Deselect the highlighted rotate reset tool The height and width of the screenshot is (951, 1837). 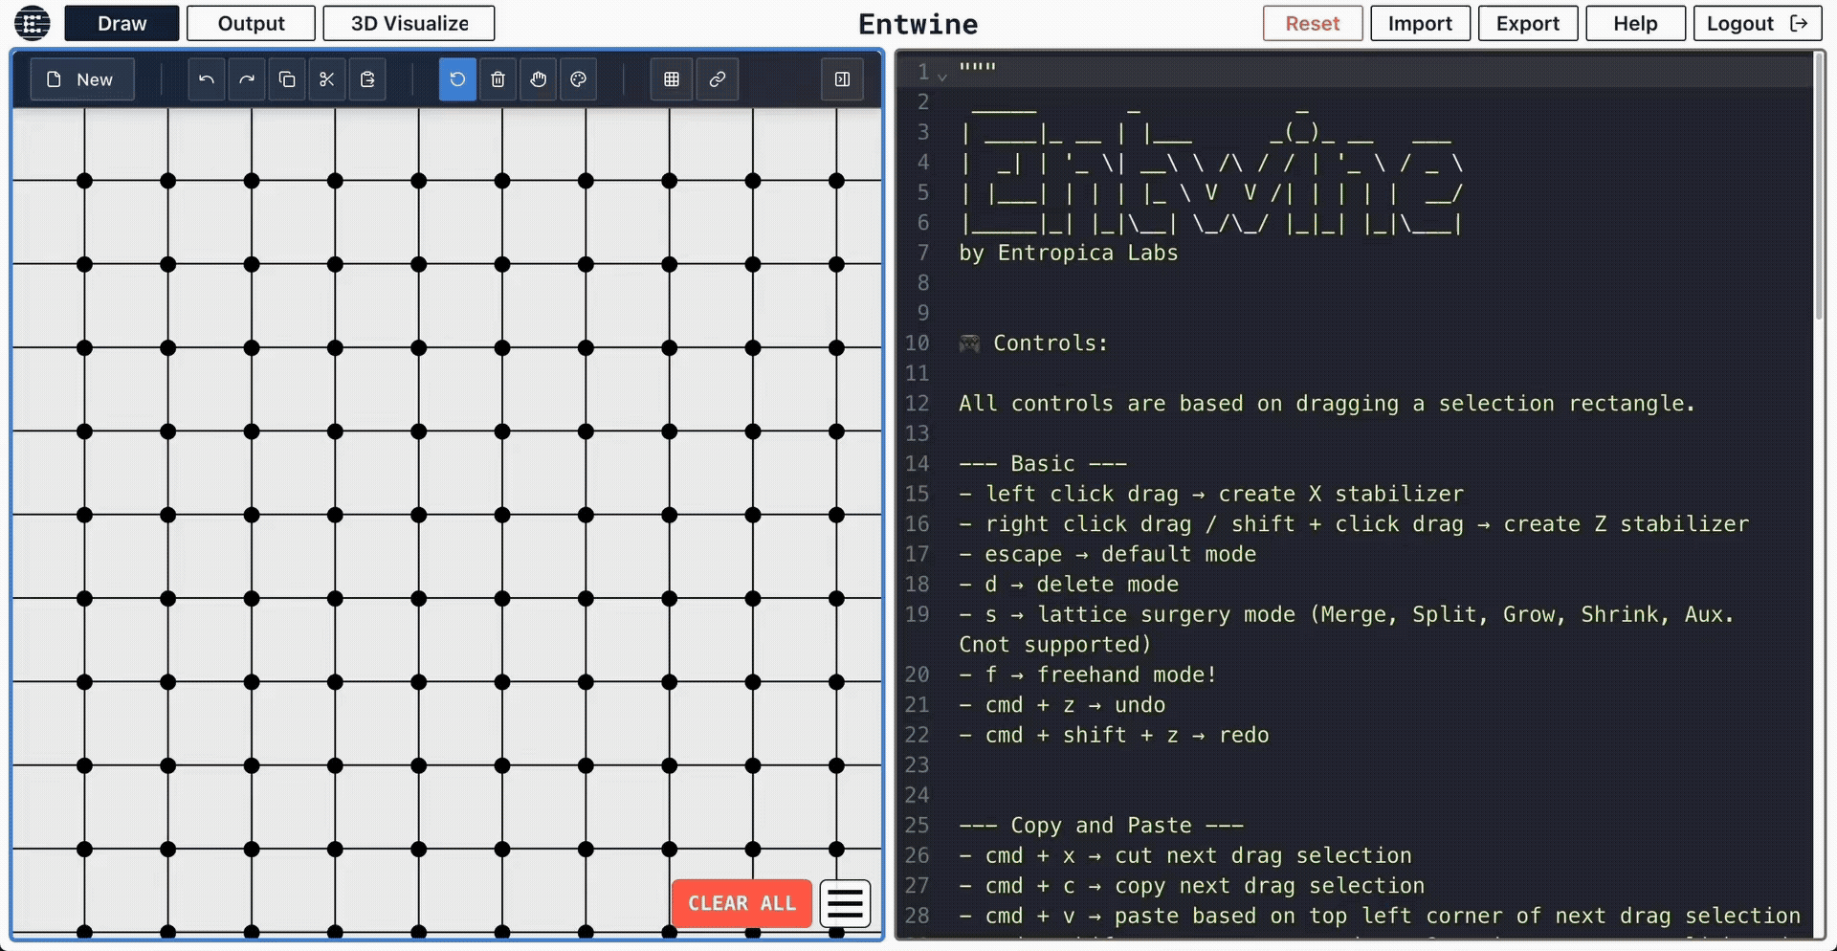point(457,79)
